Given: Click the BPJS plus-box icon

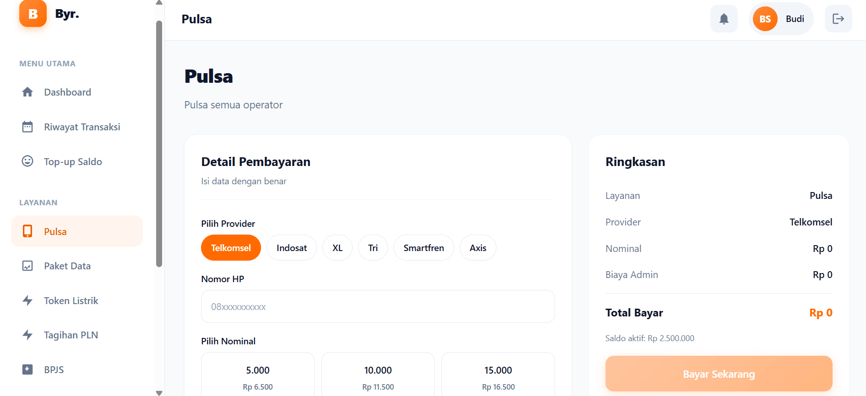Looking at the screenshot, I should 27,369.
